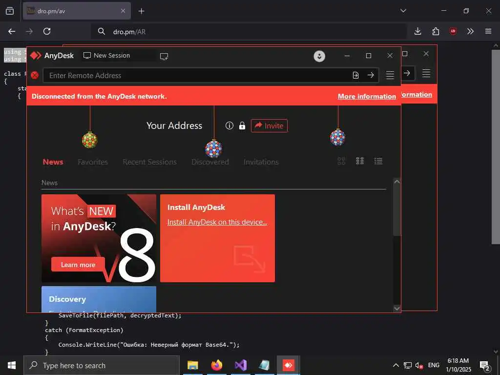Image resolution: width=500 pixels, height=375 pixels.
Task: Open the AnyDesk hamburger main menu
Action: click(x=390, y=75)
